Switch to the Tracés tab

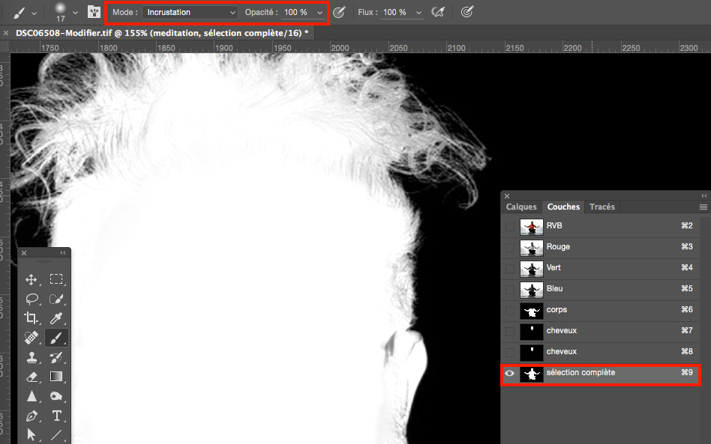(x=601, y=207)
